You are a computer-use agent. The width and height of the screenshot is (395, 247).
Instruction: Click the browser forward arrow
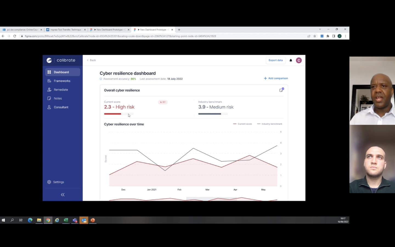(x=9, y=36)
